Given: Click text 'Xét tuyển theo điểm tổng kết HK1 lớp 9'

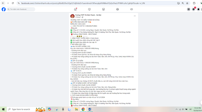Looking at the screenshot, I should (x=86, y=40).
